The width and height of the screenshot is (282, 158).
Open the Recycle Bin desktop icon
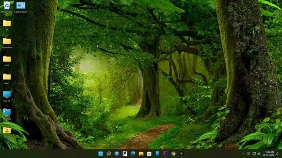pos(7,7)
